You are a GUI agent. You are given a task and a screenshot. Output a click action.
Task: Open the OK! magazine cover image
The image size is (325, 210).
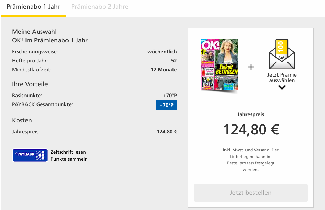[220, 65]
